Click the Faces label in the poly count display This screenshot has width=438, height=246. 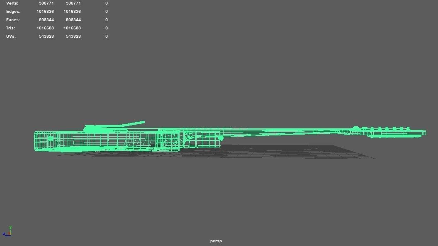[13, 20]
